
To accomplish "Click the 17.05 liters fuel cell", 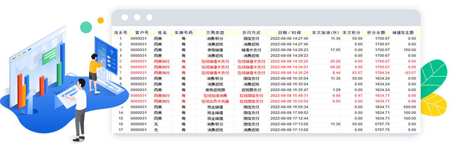I will [335, 50].
